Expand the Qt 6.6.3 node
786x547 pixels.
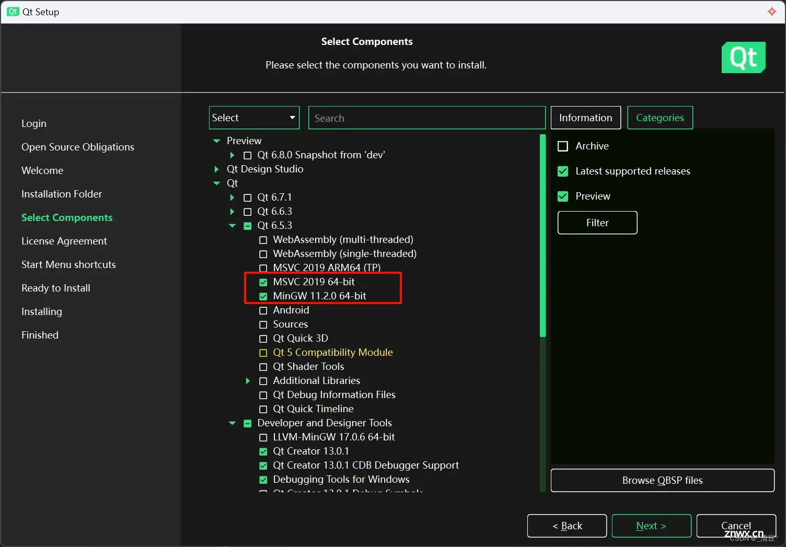coord(232,212)
